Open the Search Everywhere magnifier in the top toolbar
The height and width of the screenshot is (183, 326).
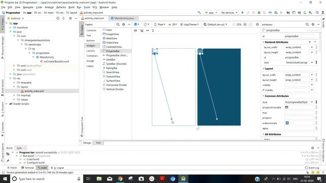point(317,13)
